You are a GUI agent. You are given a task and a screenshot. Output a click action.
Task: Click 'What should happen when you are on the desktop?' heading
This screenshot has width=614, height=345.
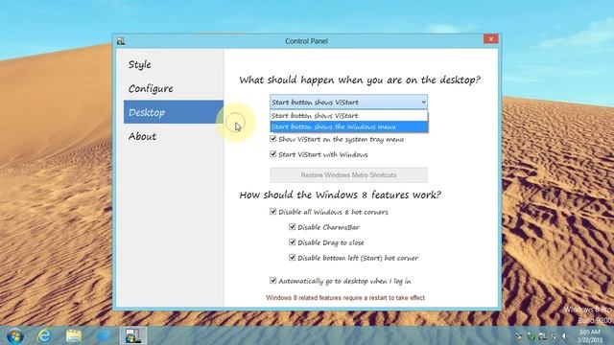click(360, 80)
